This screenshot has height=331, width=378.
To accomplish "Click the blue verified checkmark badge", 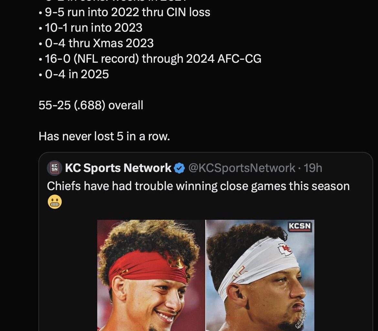I will click(x=179, y=167).
